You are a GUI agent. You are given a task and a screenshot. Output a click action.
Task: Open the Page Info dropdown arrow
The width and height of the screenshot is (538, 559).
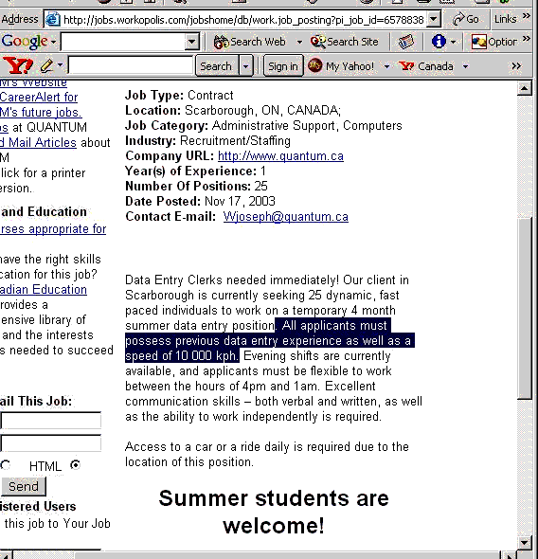tap(453, 43)
